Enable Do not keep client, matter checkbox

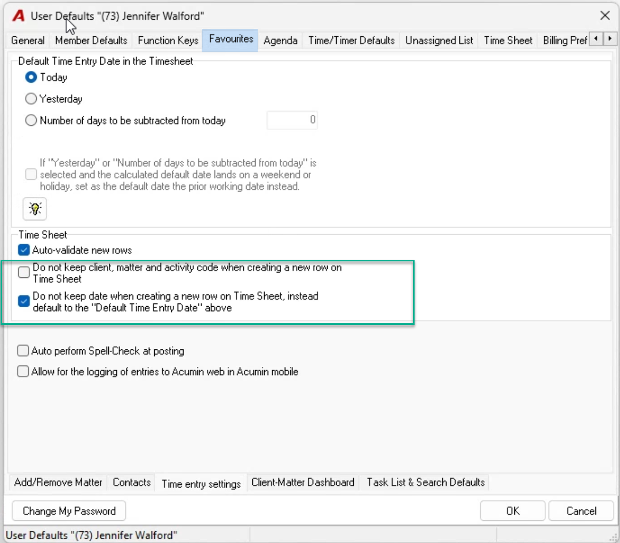[23, 272]
